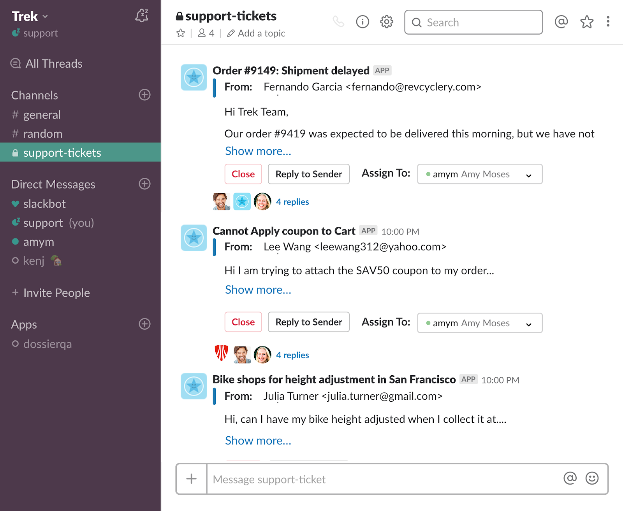Reply to Sender for Order #9149
623x511 pixels.
pos(309,174)
